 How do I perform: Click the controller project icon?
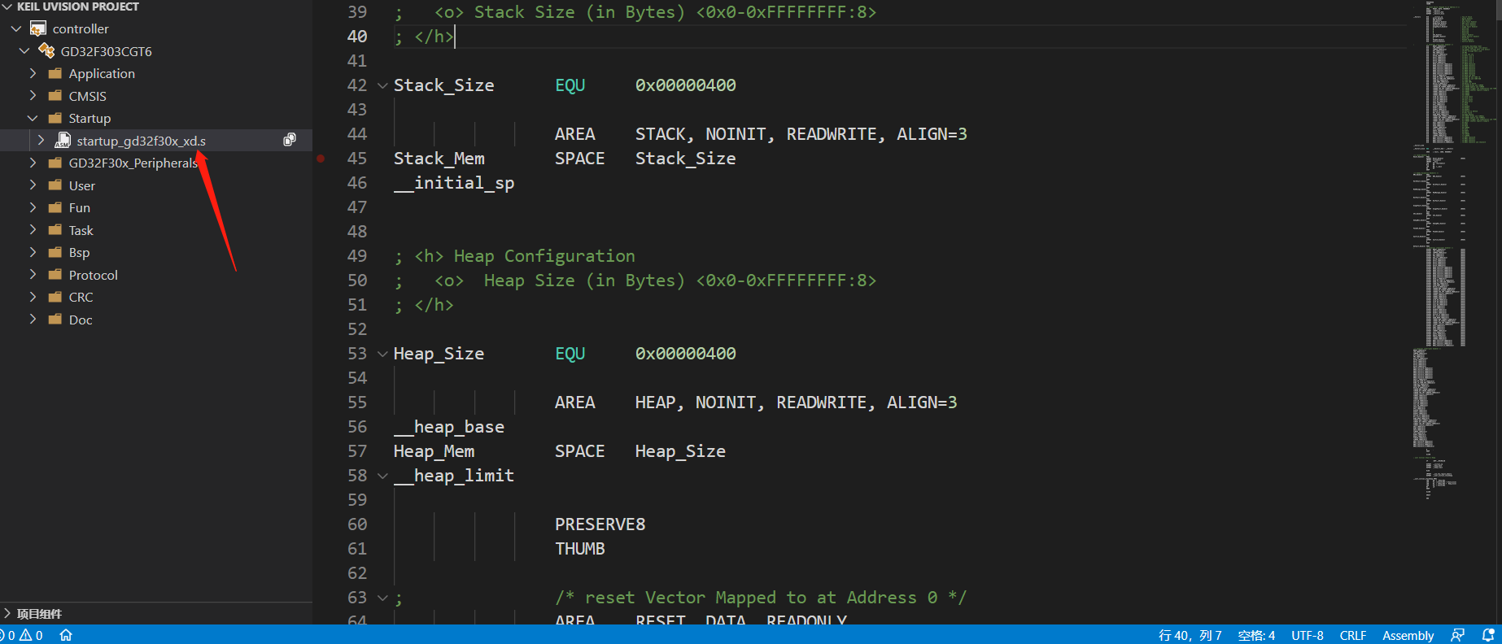tap(38, 29)
